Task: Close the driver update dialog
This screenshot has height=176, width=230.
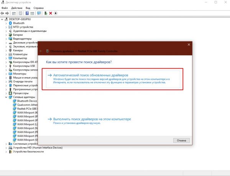Action: pos(189,44)
